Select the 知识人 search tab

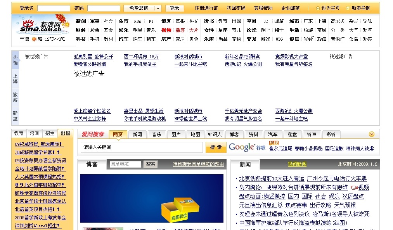pyautogui.click(x=215, y=134)
